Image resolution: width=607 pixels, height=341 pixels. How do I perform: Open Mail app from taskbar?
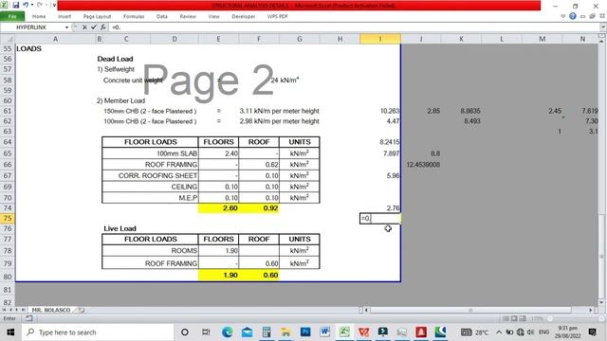247,332
